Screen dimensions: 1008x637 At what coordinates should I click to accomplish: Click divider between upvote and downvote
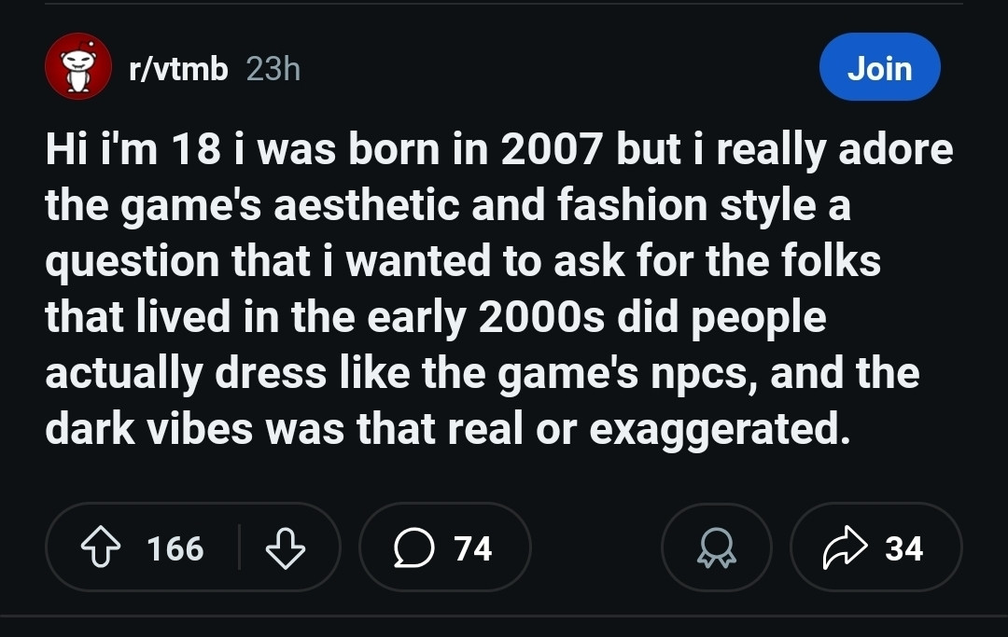click(x=239, y=547)
